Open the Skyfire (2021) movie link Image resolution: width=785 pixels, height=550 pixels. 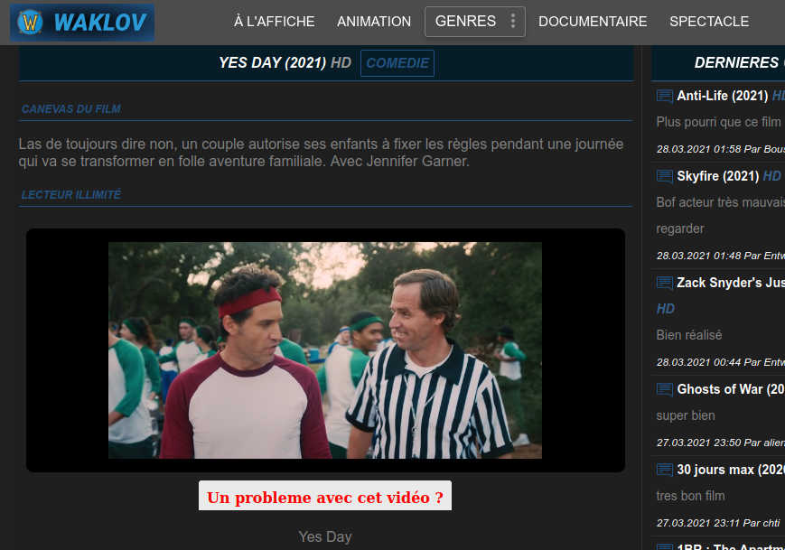tap(717, 176)
